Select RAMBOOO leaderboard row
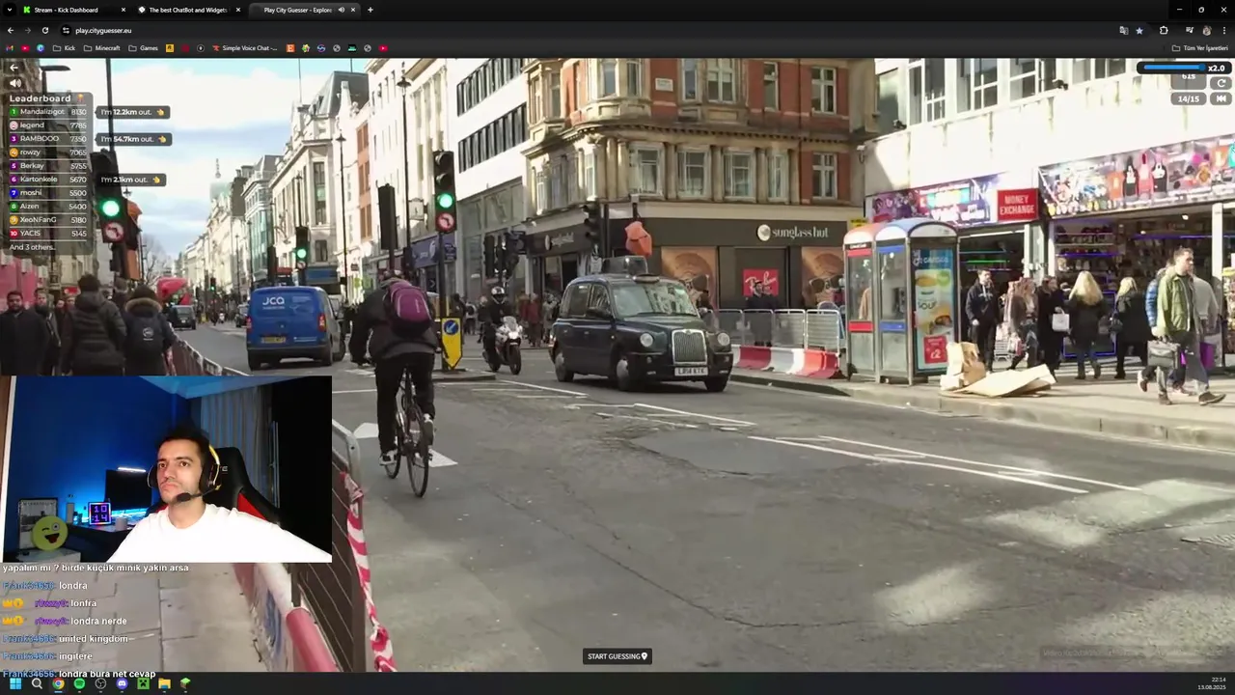 pyautogui.click(x=48, y=139)
